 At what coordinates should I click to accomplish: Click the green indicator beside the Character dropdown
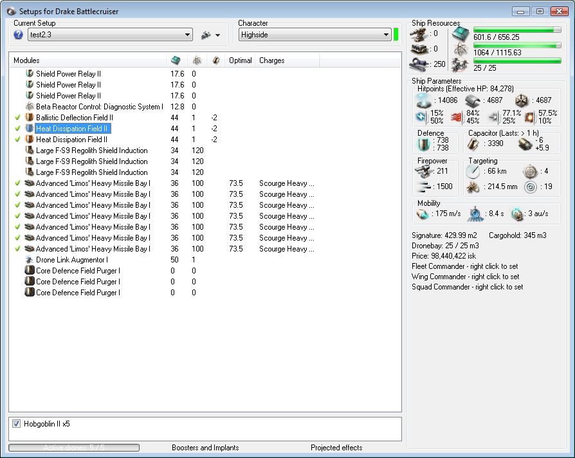pyautogui.click(x=396, y=35)
